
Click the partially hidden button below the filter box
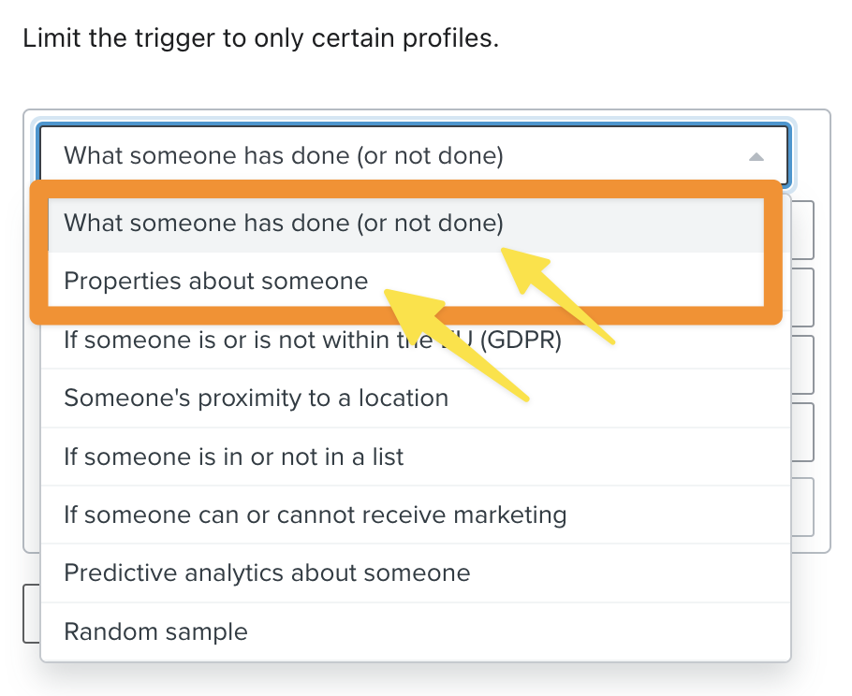pyautogui.click(x=31, y=615)
